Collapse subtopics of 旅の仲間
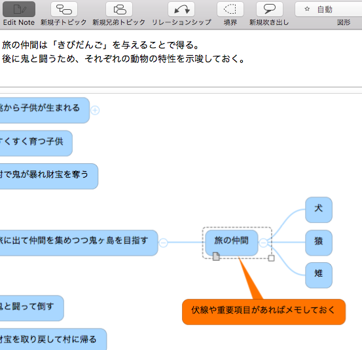Viewport: 362px width, 350px height. pyautogui.click(x=263, y=243)
